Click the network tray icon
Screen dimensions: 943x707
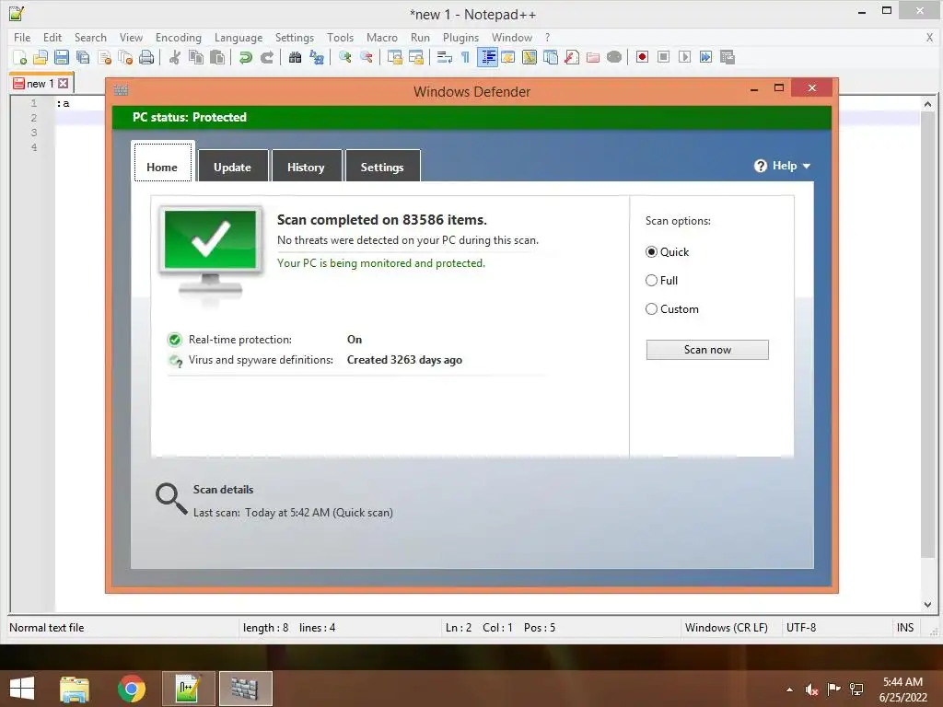(x=856, y=690)
